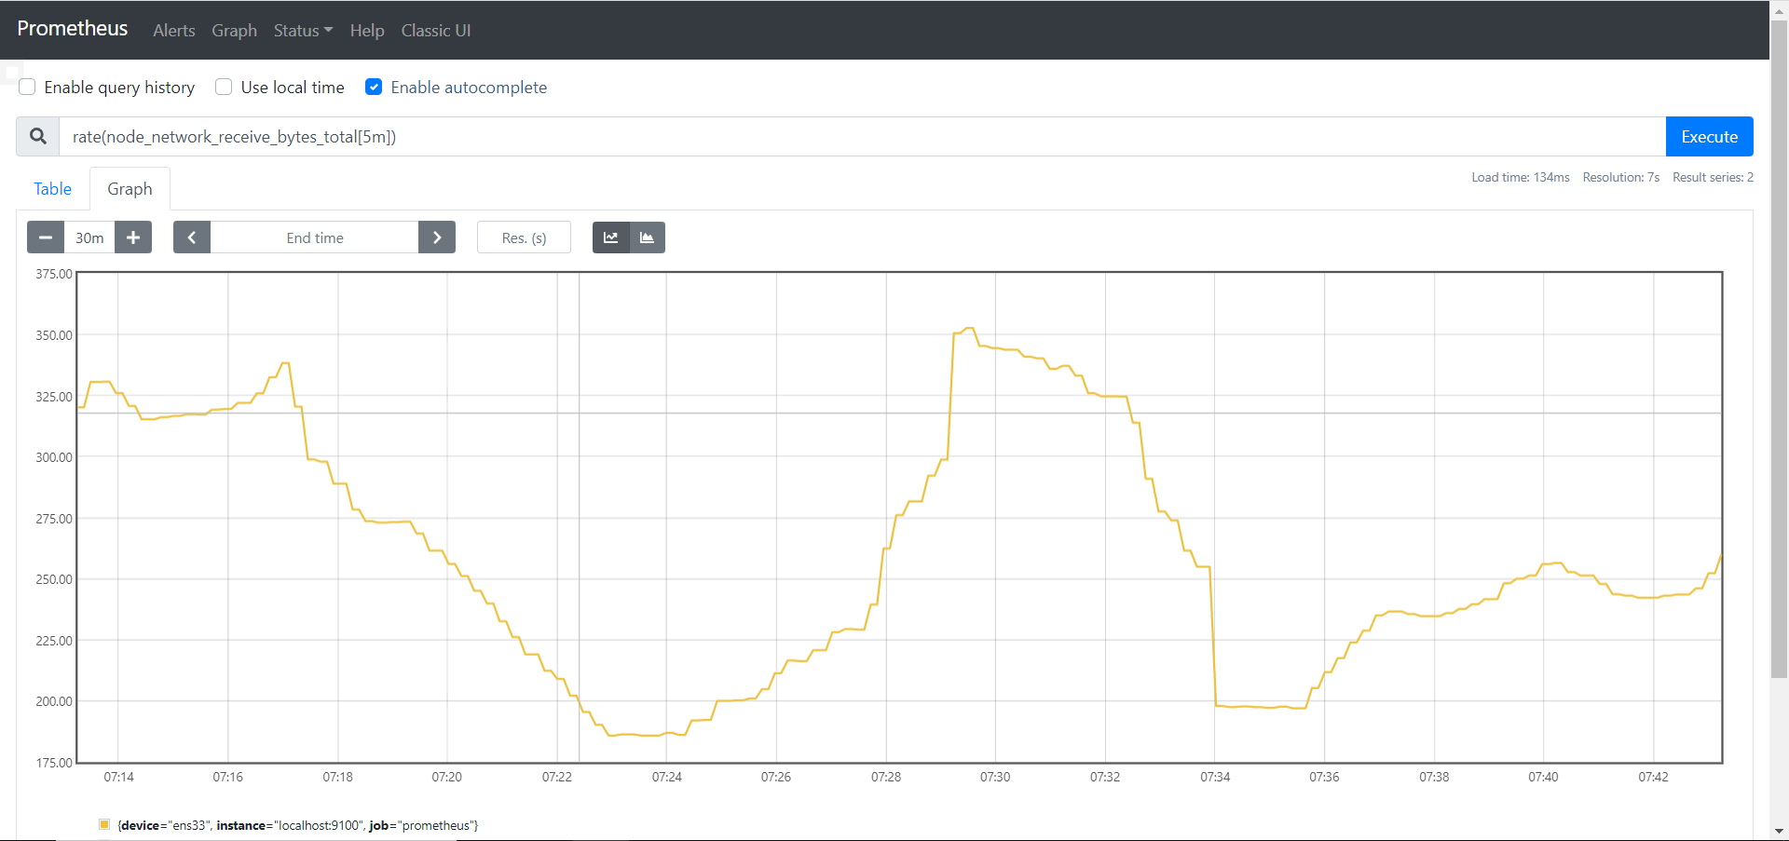Open Graph in the top navigation bar
The image size is (1789, 841).
(234, 31)
